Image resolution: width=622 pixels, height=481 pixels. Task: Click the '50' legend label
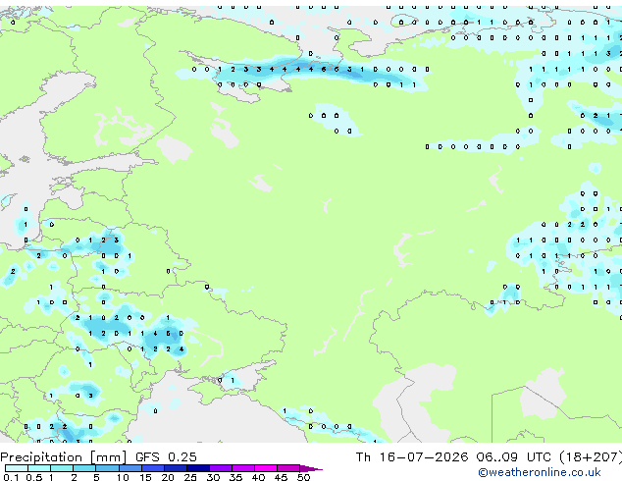tap(303, 477)
